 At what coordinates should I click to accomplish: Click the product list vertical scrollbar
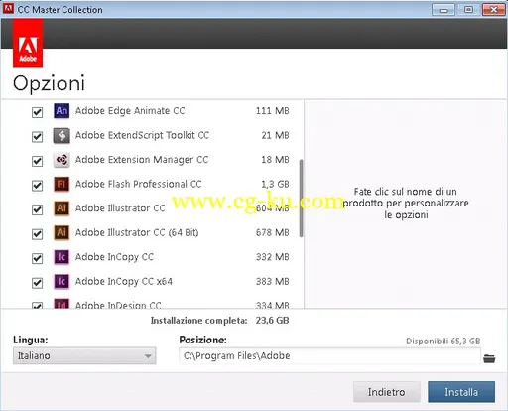pos(301,199)
